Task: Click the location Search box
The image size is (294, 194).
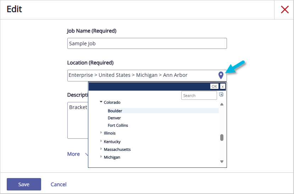Action: point(199,96)
